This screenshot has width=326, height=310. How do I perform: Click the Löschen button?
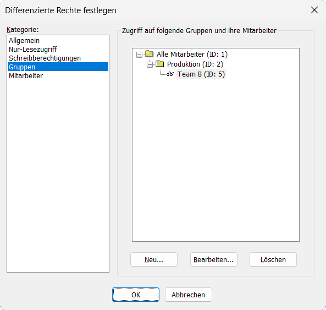pos(273,259)
